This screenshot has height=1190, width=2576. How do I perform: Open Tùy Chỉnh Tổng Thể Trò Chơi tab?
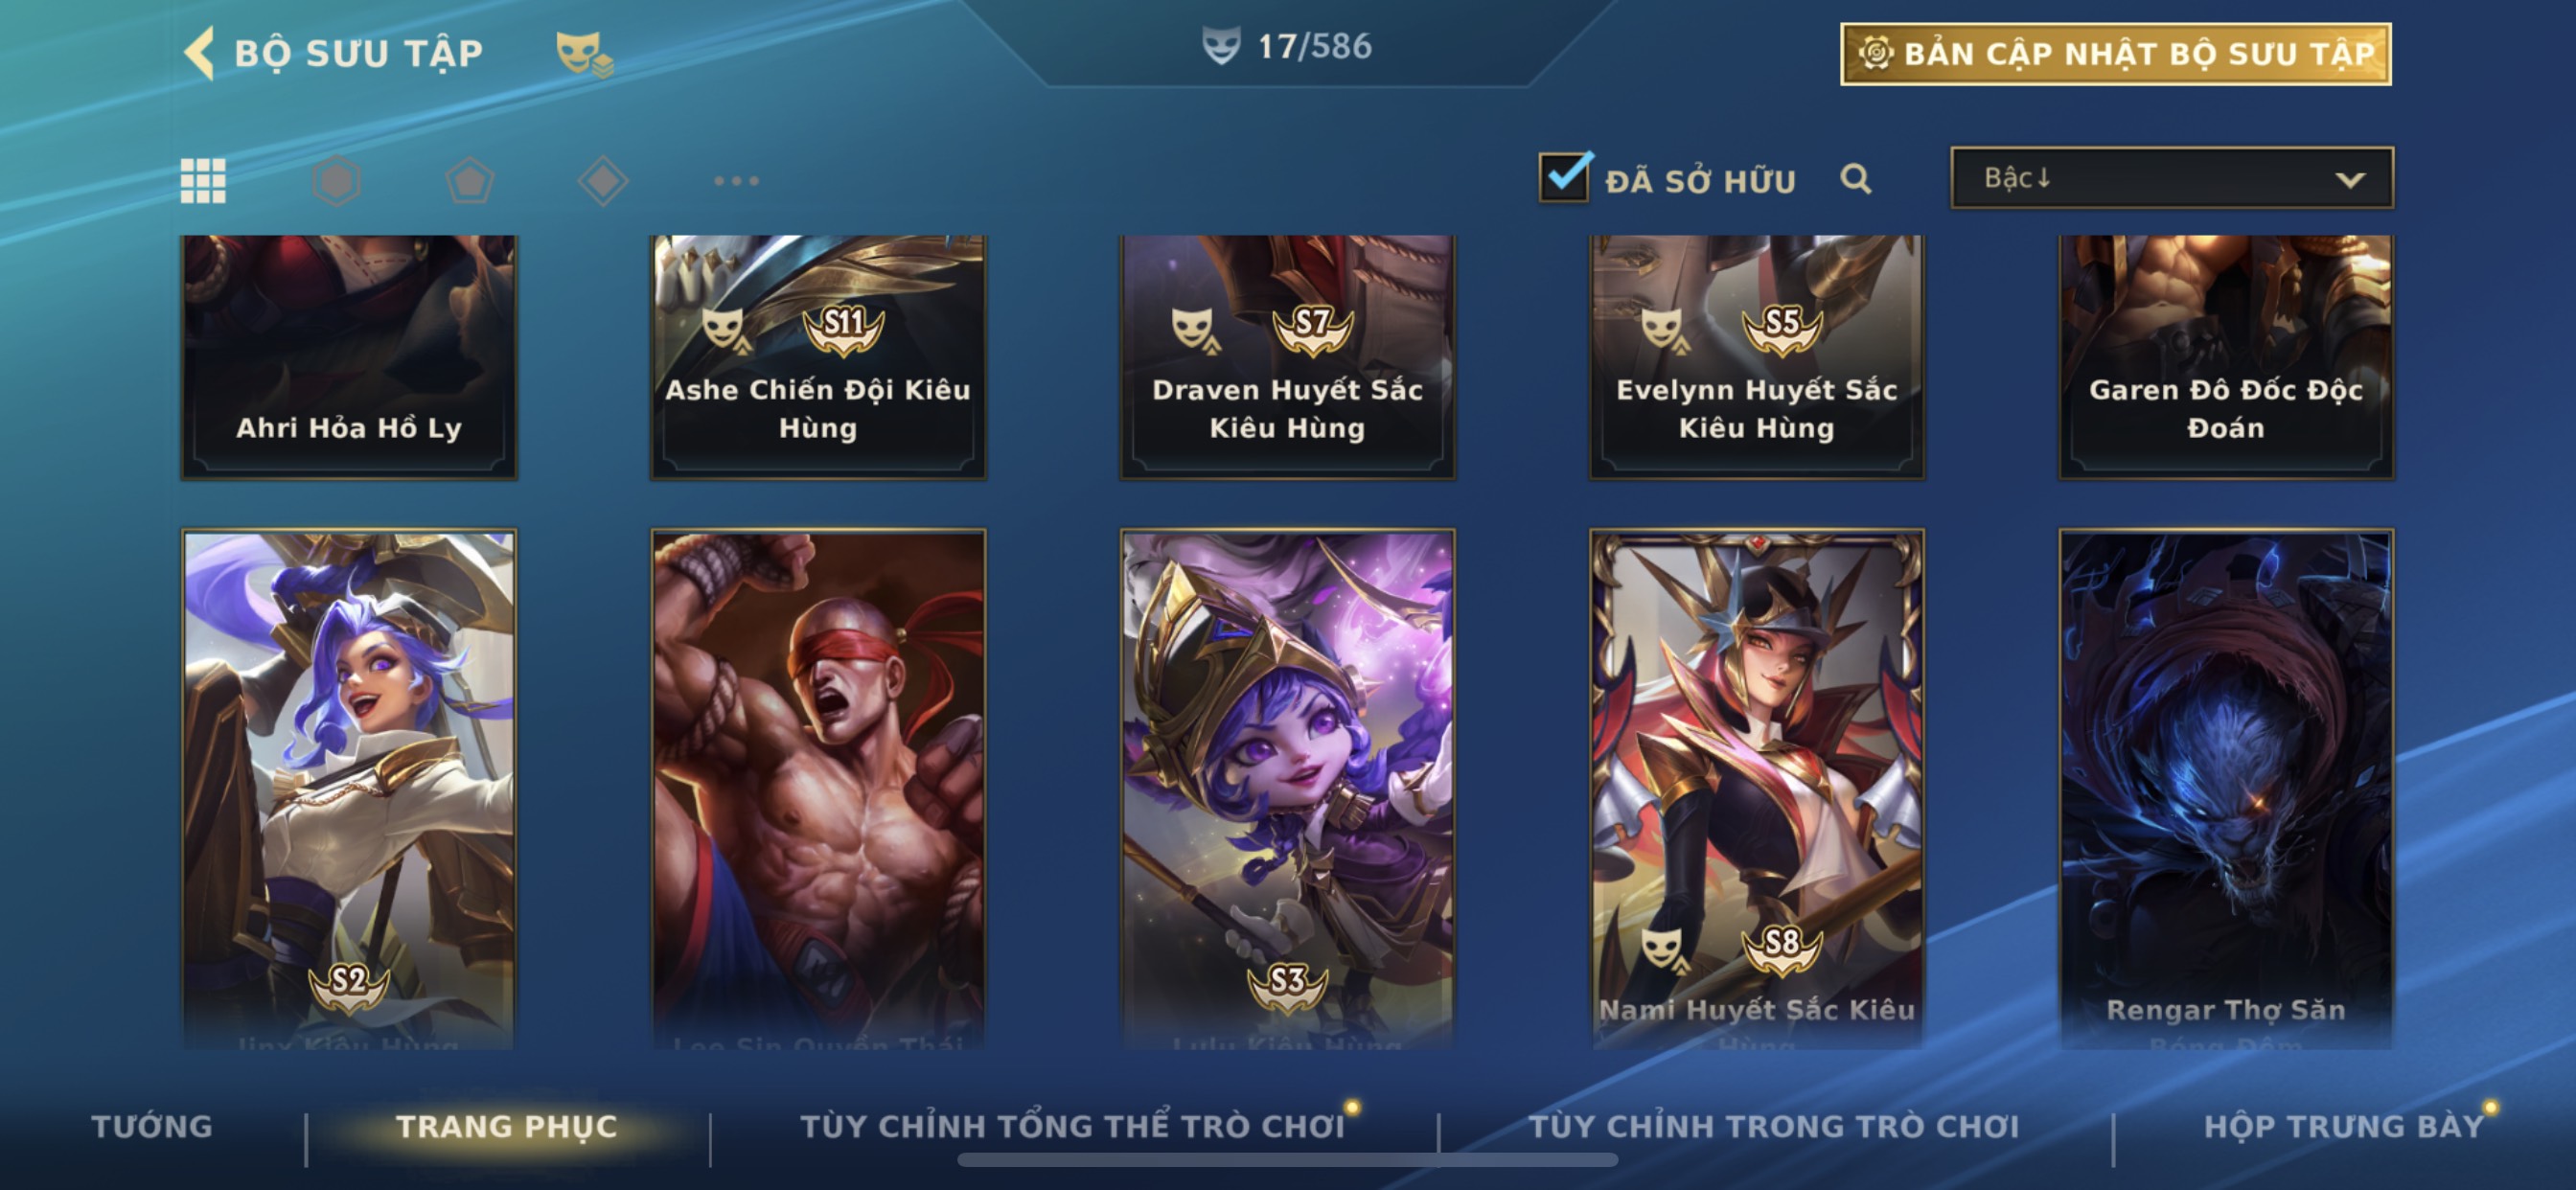1072,1126
